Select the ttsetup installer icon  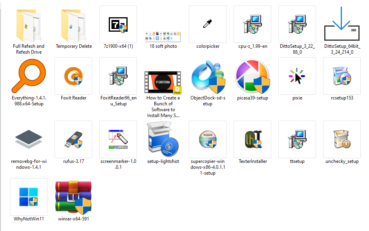pyautogui.click(x=297, y=139)
